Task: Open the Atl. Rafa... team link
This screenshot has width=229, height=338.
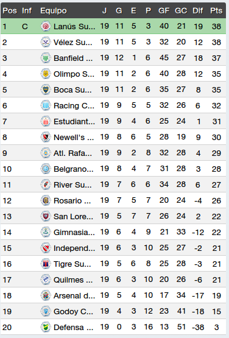Action: pos(72,153)
